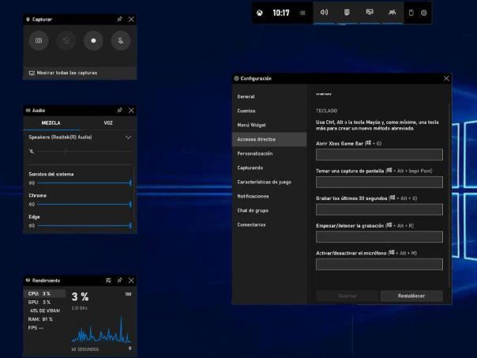Screen dimensions: 477x358
Task: Take a screenshot with the camera button
Action: [39, 40]
